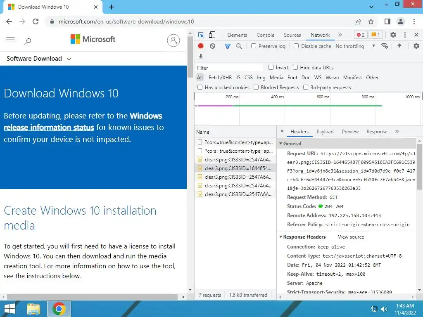Screen dimensions: 423x317
Task: Open Chrome tab search chevron
Action: pyautogui.click(x=371, y=7)
